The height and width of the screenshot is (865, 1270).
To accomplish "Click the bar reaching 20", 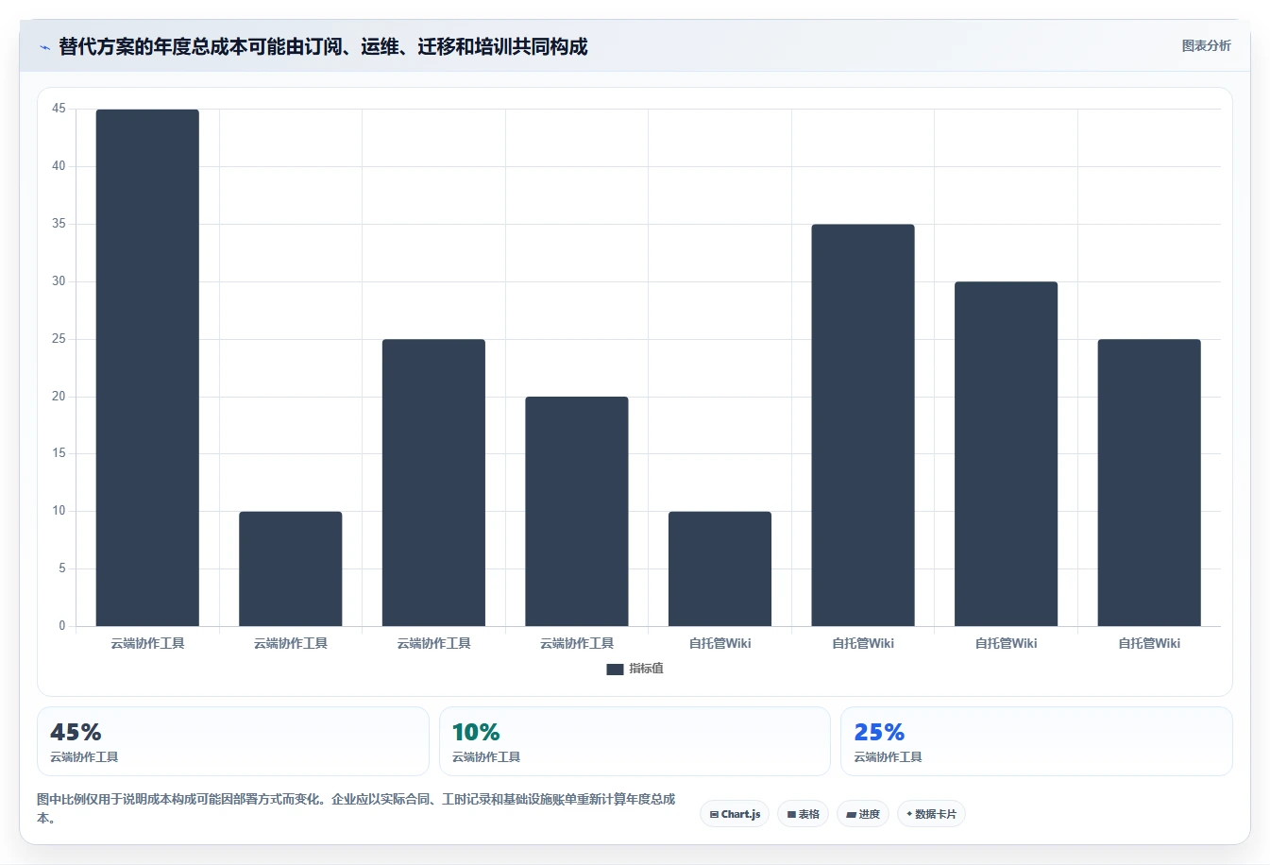I will click(x=577, y=512).
